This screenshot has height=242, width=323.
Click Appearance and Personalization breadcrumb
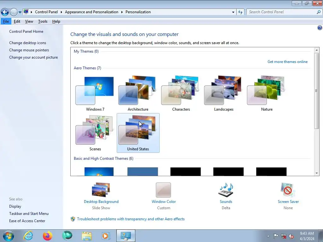coord(91,12)
